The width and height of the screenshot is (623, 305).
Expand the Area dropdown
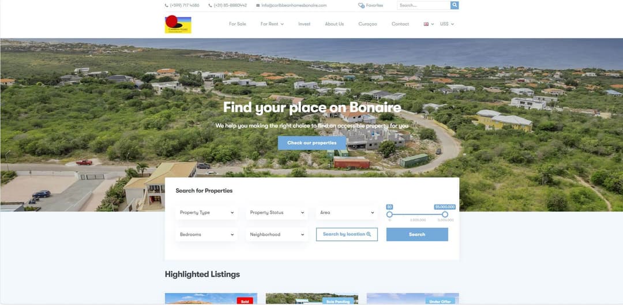(x=347, y=213)
